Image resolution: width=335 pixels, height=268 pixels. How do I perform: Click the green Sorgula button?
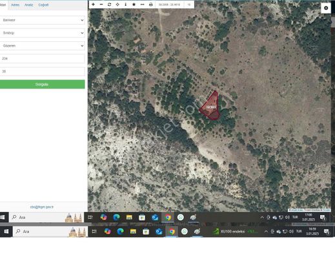click(x=42, y=84)
